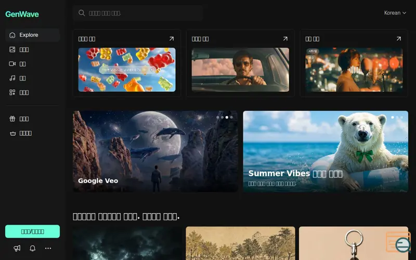Viewport: 416px width, 260px height.
Task: Click the GenWave logo
Action: 22,14
